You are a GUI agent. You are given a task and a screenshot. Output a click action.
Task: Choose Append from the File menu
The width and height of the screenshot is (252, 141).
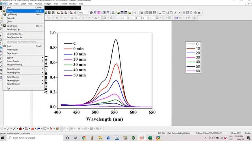tap(24, 18)
